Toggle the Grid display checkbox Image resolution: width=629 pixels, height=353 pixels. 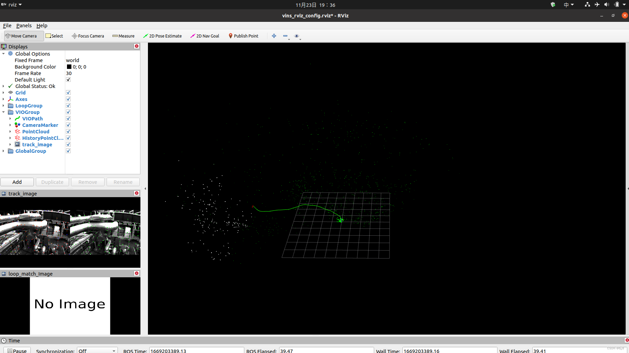68,92
